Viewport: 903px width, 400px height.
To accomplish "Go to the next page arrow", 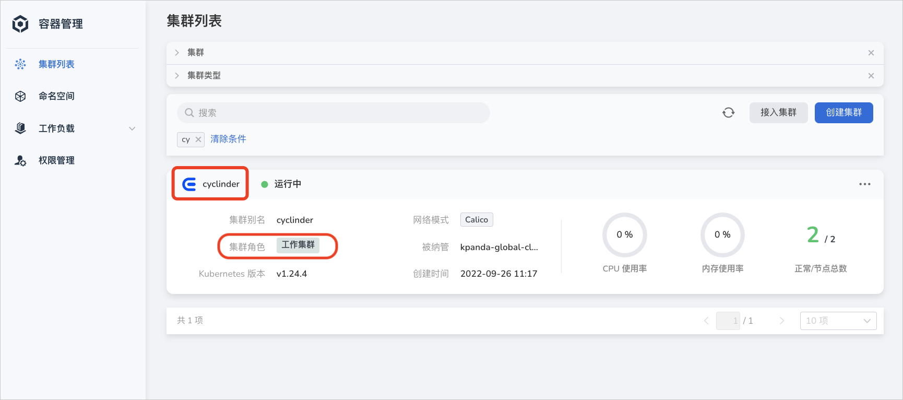I will [782, 321].
